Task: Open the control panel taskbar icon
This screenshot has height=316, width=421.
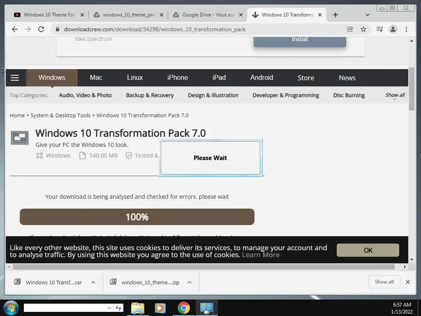Action: (206, 308)
